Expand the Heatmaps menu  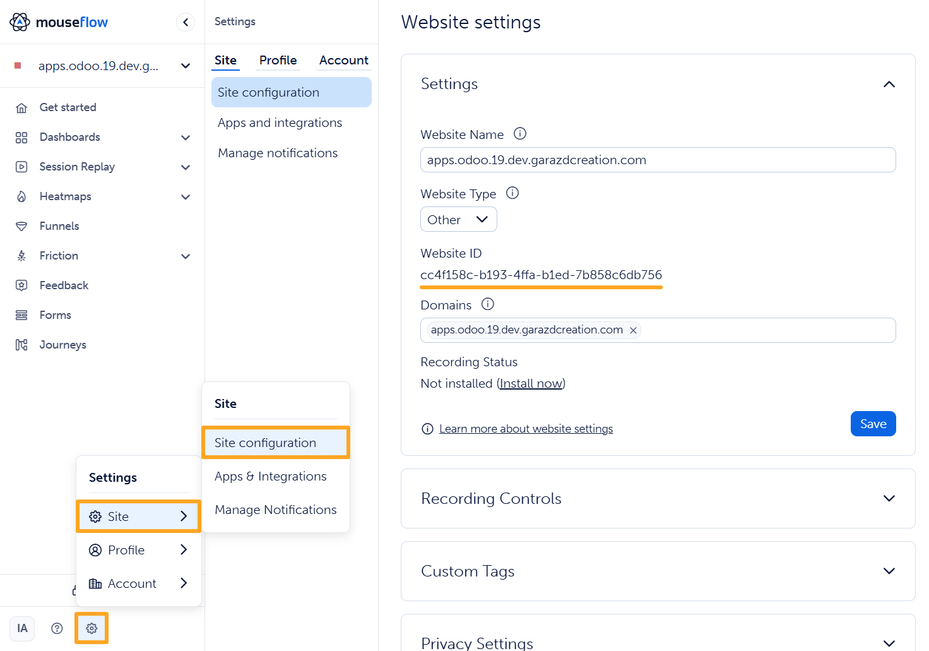pos(186,196)
